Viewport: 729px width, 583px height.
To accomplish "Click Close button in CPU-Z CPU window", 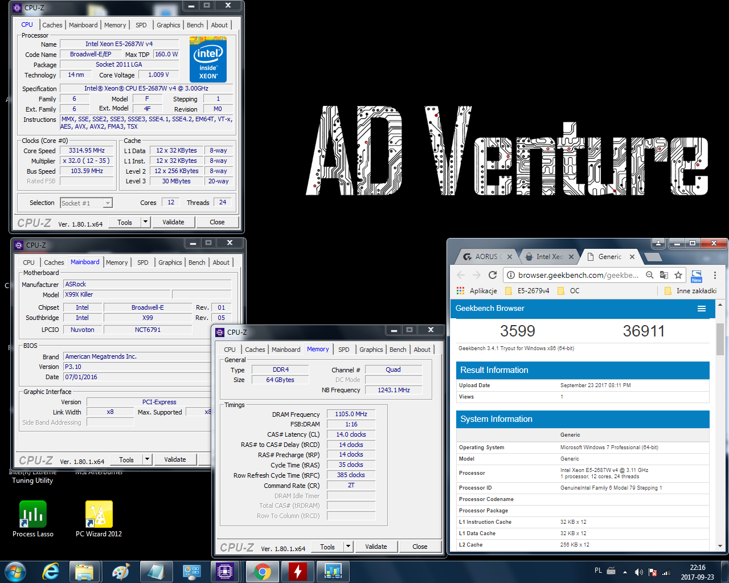I will pos(217,222).
